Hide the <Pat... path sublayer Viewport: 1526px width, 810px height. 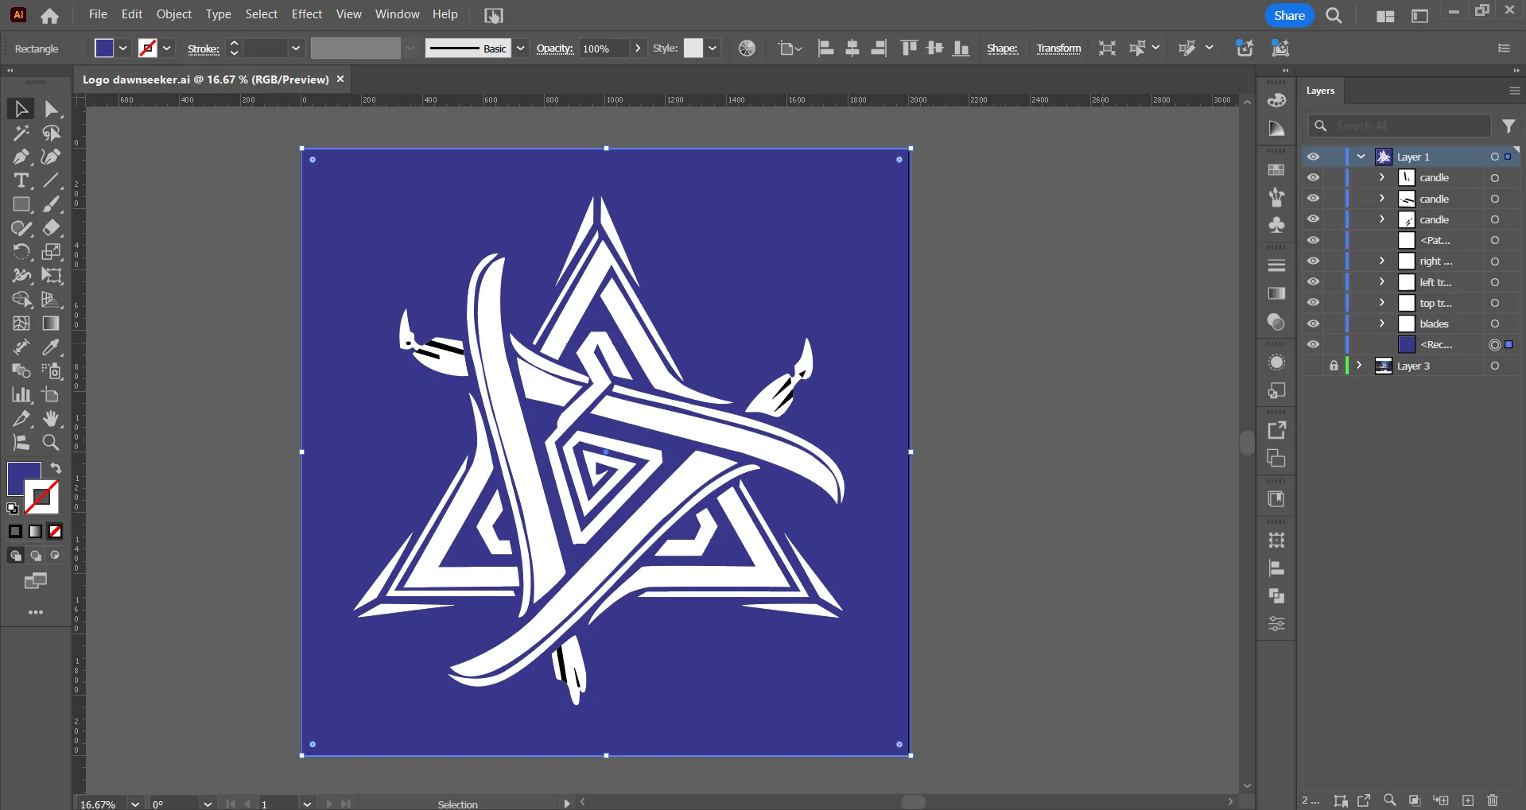click(x=1313, y=240)
